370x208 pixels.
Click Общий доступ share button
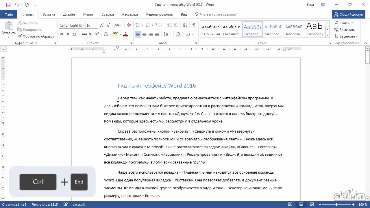coord(348,14)
